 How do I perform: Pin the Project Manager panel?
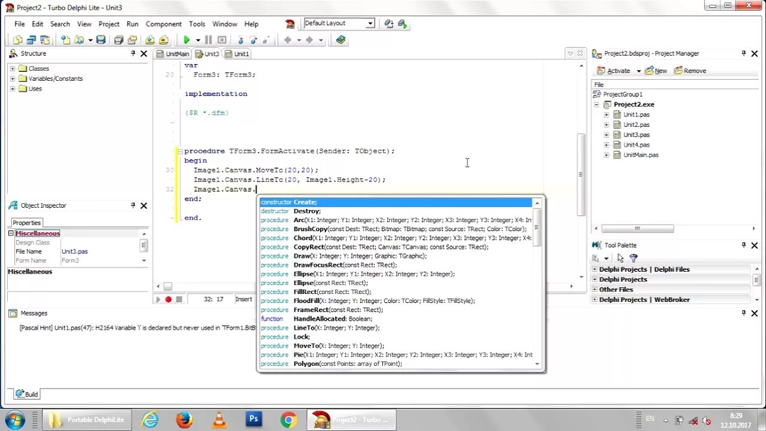click(744, 53)
